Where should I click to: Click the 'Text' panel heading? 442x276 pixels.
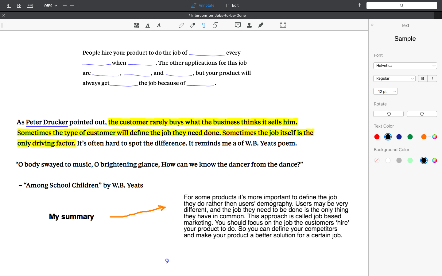(x=405, y=25)
